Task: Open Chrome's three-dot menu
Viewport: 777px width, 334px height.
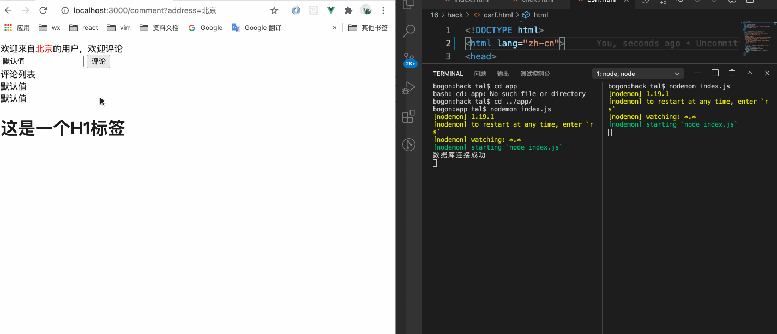Action: point(383,10)
